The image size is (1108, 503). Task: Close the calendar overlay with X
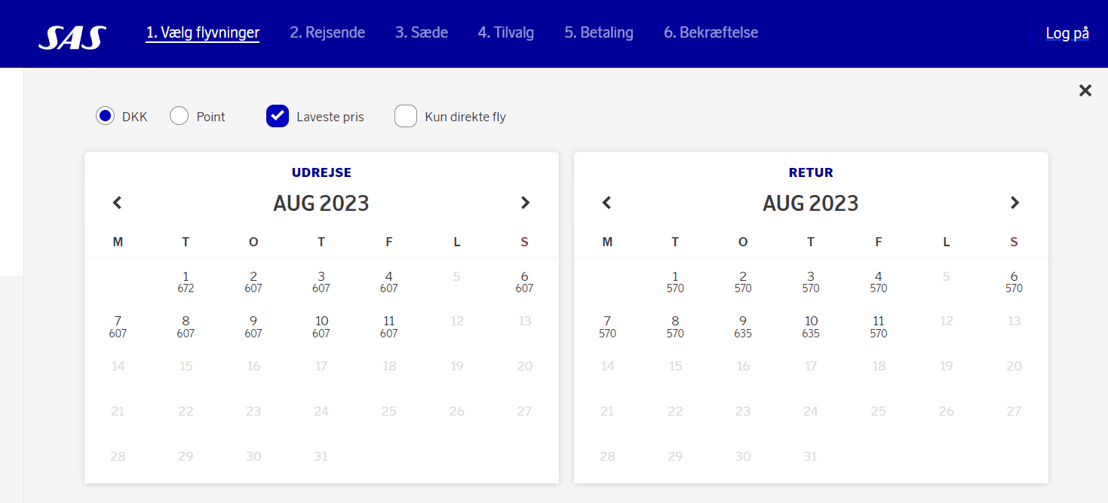[1085, 91]
